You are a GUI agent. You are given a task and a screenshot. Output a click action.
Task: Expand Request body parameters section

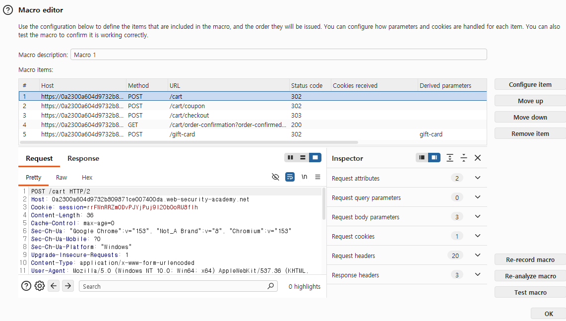(x=478, y=216)
